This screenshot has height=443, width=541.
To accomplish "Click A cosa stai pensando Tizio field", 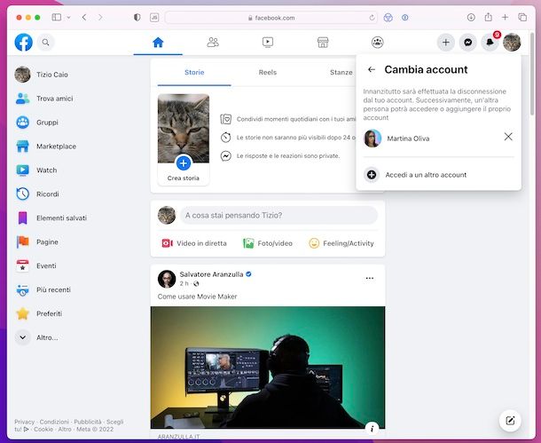I will (278, 216).
